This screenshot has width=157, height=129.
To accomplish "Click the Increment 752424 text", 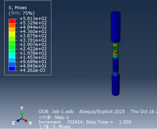I will click(60, 122).
